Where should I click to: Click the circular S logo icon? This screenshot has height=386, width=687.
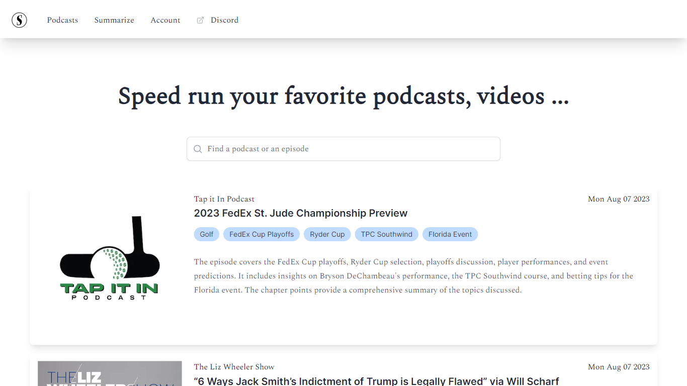pyautogui.click(x=19, y=20)
